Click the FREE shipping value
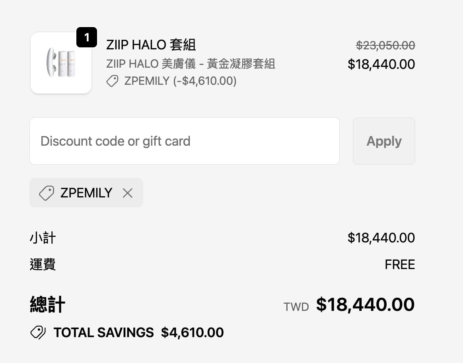463x363 pixels. pyautogui.click(x=400, y=264)
